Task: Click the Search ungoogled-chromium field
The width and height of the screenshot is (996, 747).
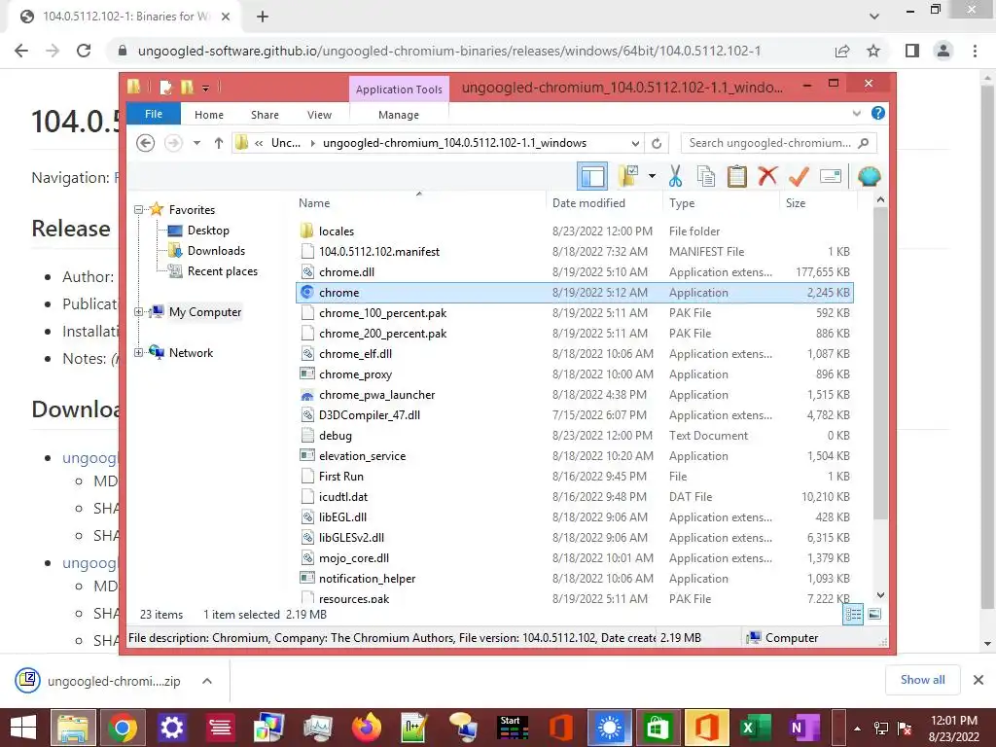Action: tap(778, 143)
